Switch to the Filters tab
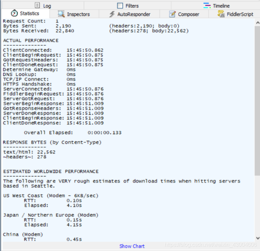 (x=128, y=6)
